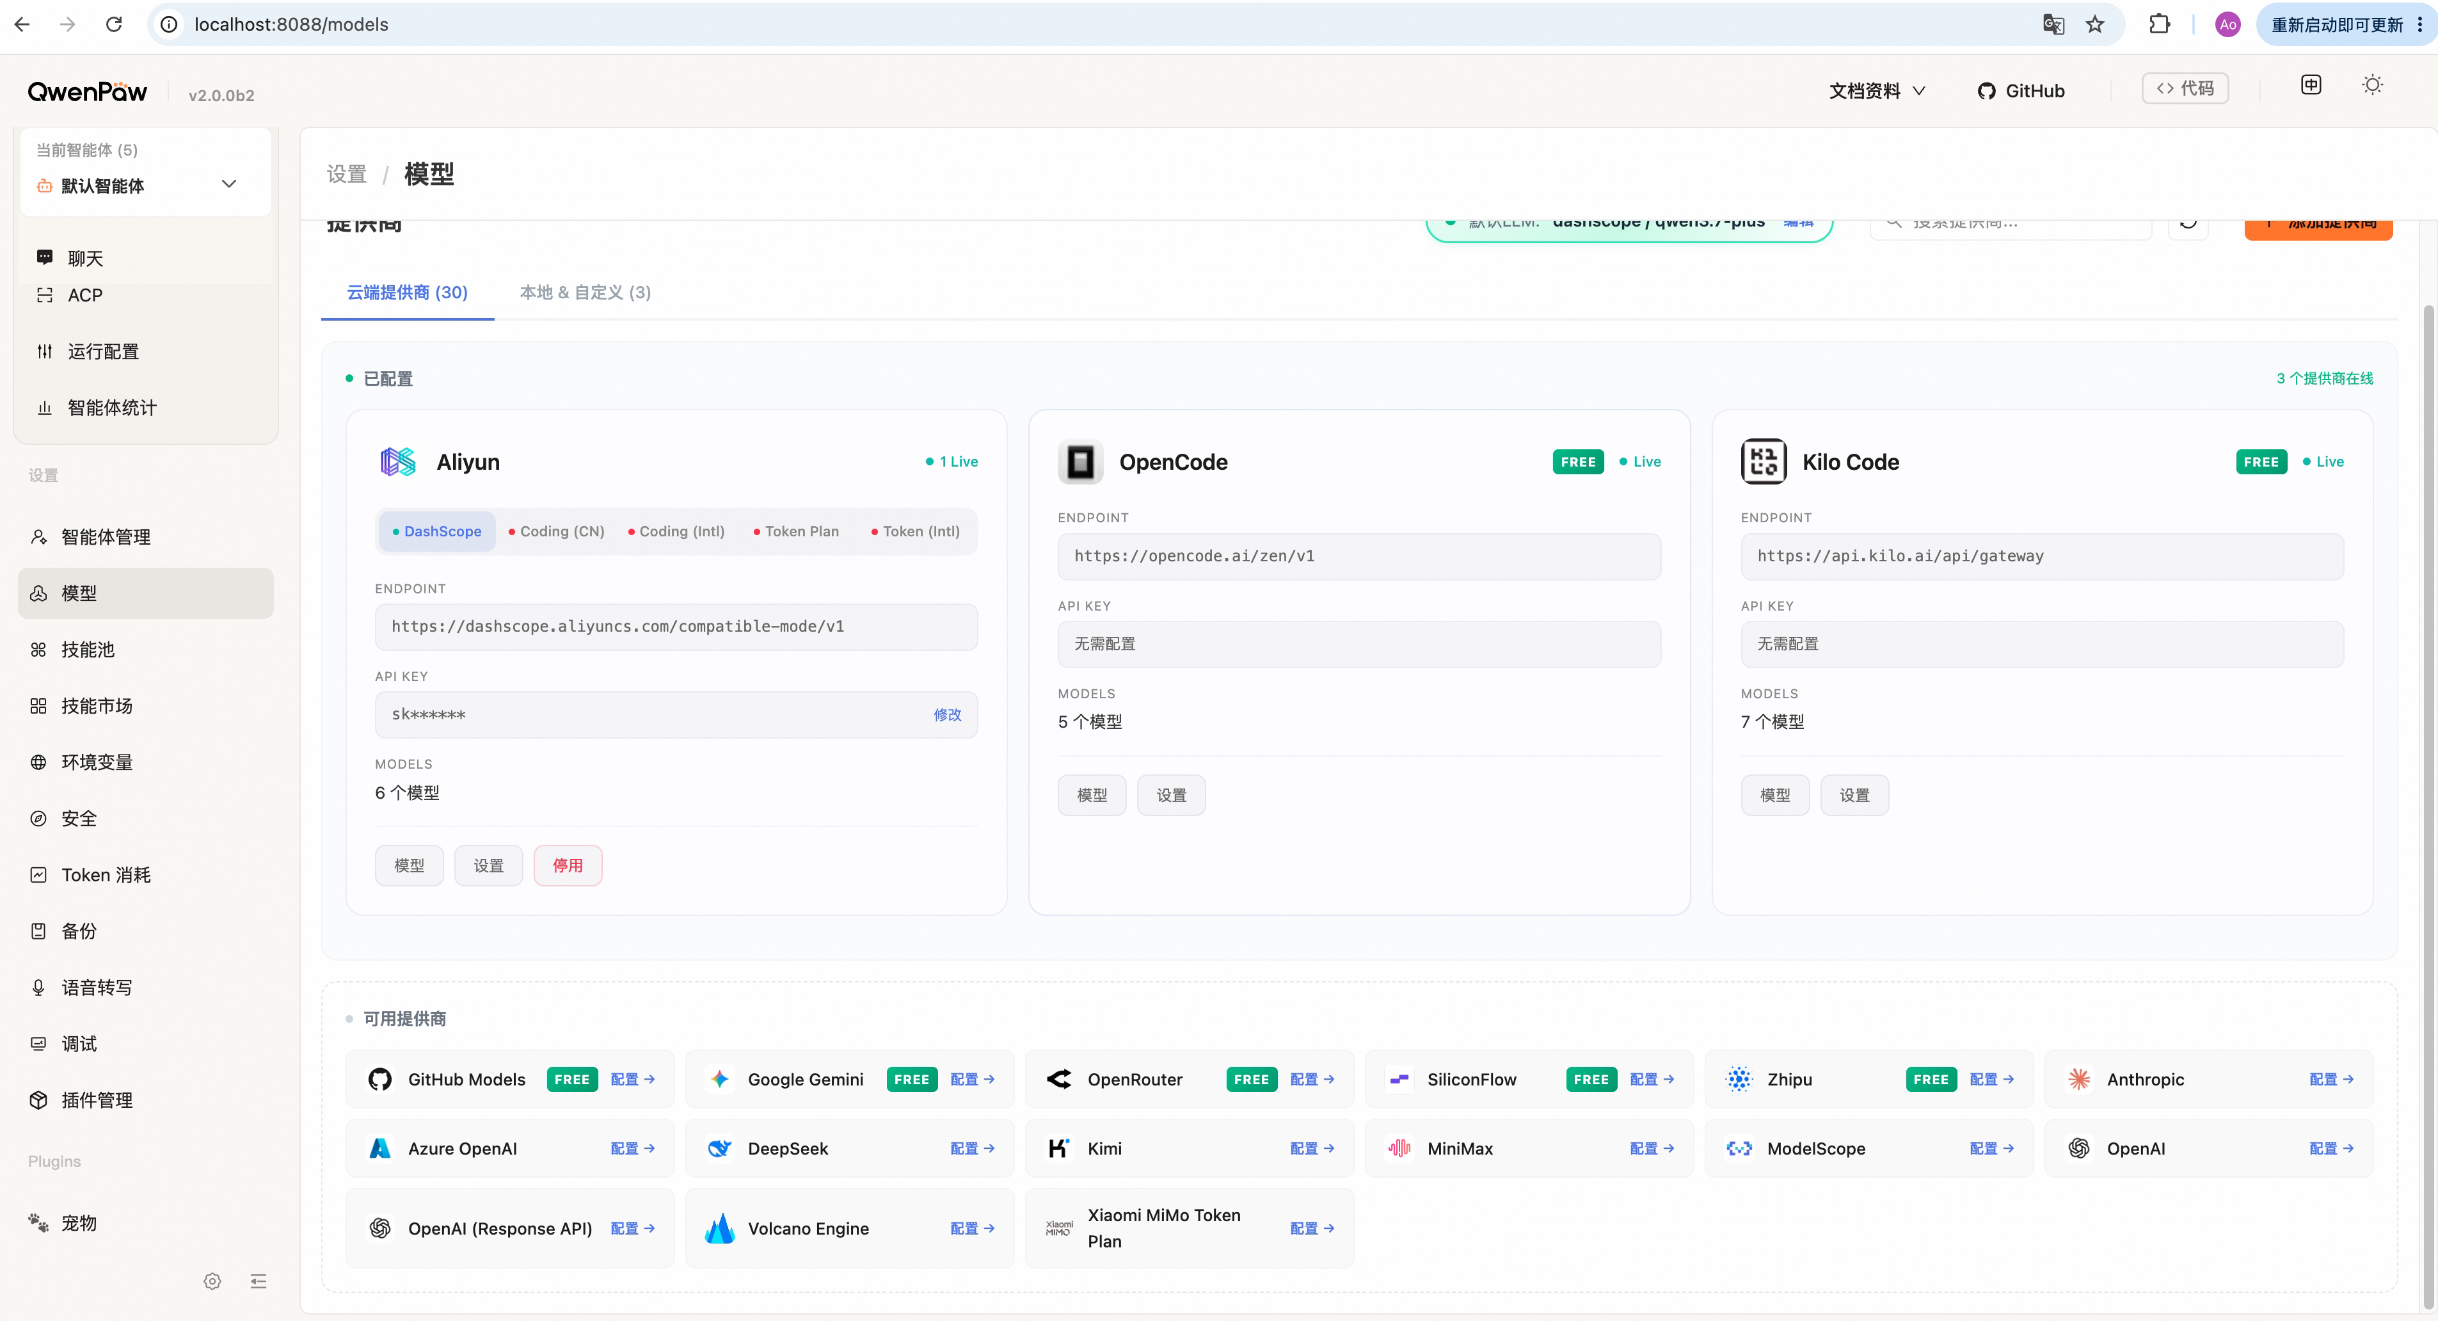Open the Chrome three-dot menu
2438x1321 pixels.
[2420, 24]
